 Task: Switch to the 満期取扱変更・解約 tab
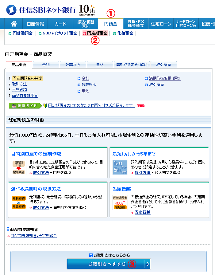(132, 65)
